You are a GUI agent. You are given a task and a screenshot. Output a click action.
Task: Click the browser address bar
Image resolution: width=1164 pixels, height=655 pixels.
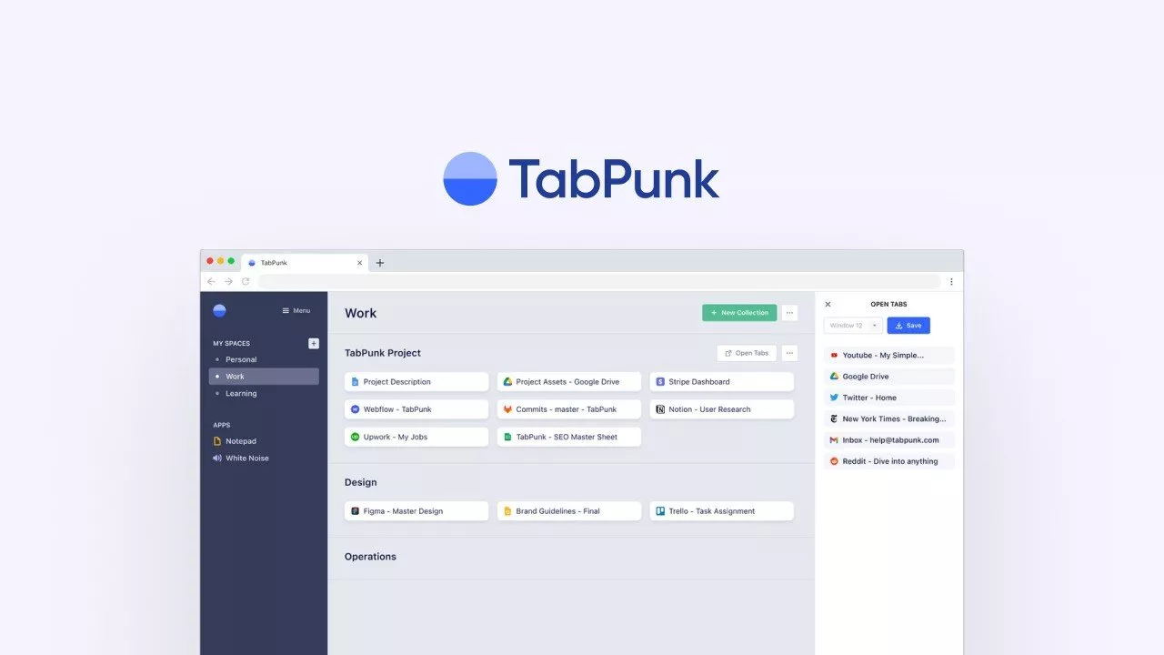pos(600,282)
